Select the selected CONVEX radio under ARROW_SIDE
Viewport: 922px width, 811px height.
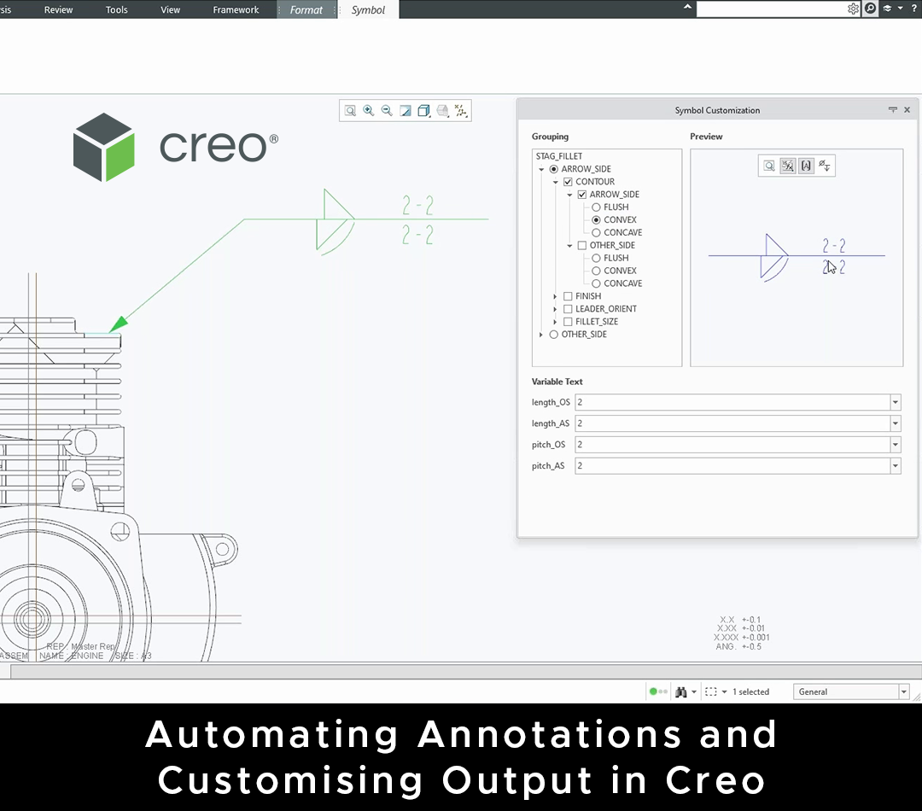[x=596, y=220]
